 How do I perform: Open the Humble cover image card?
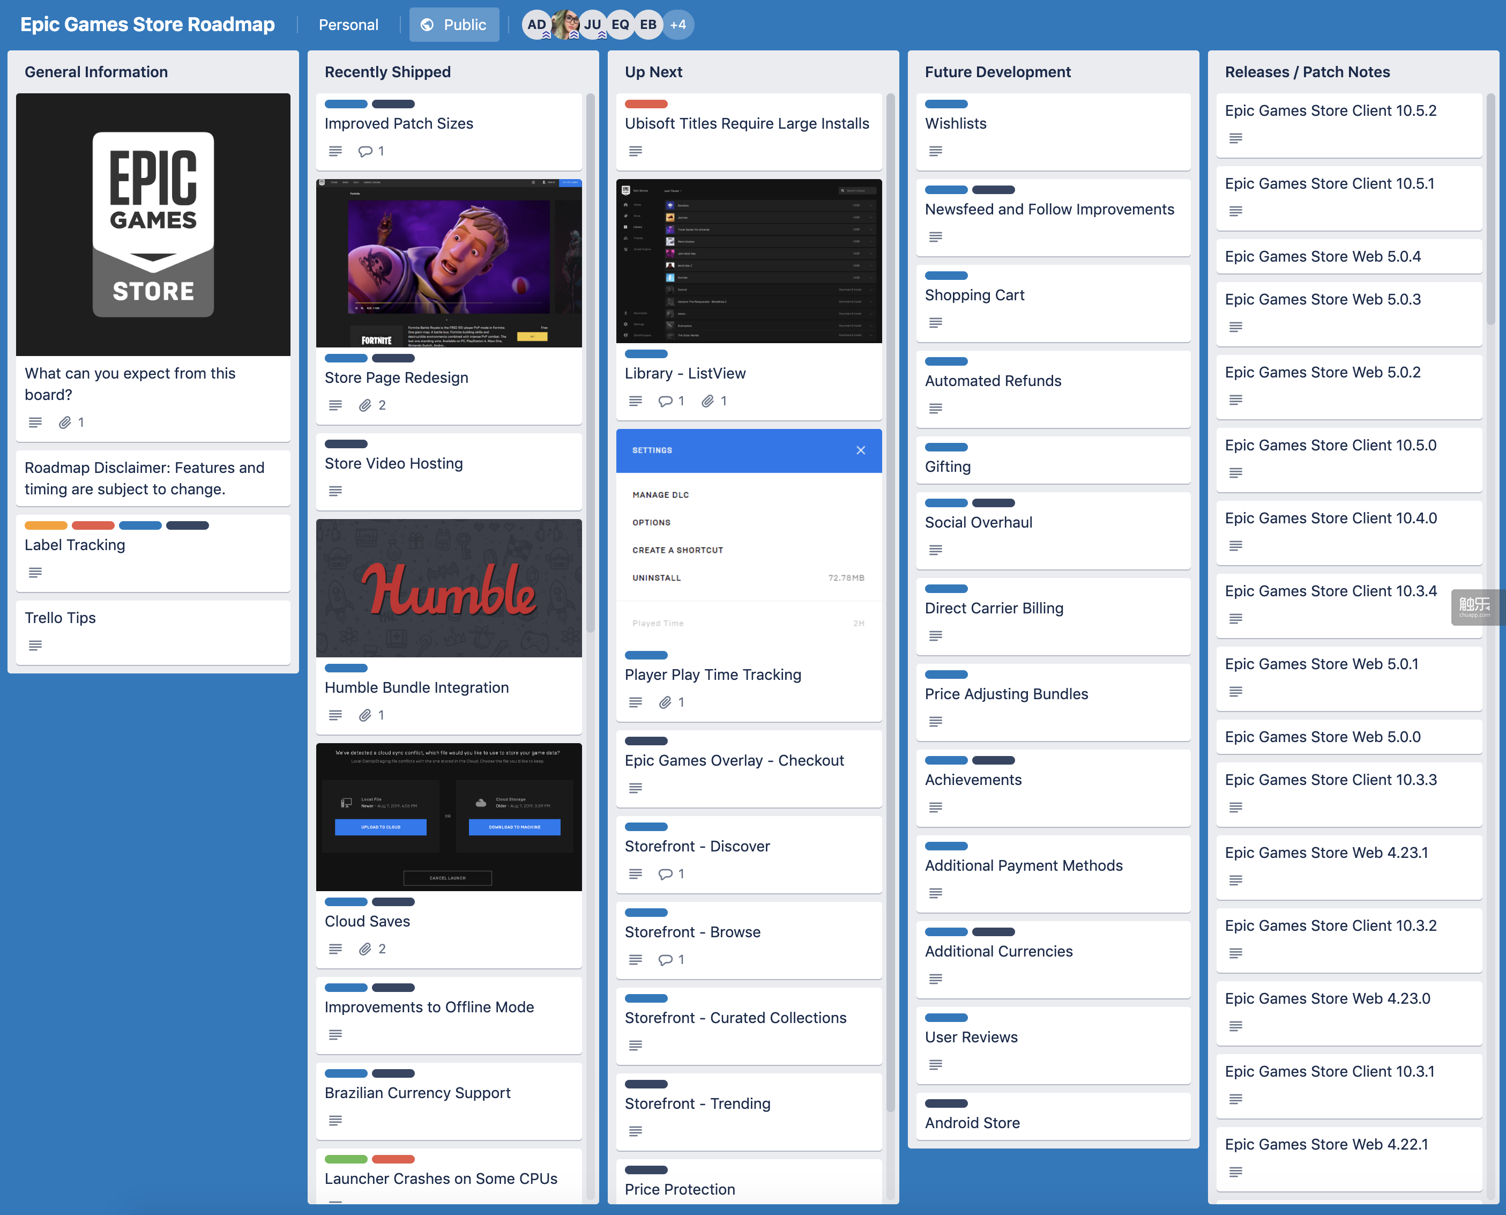(449, 588)
